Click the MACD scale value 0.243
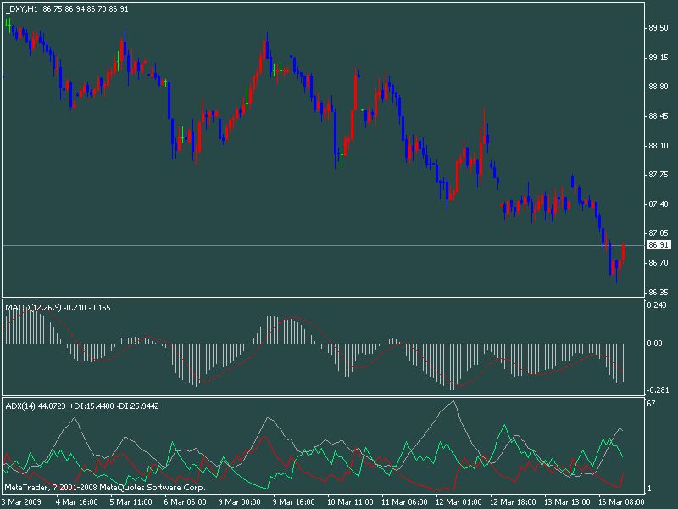Image resolution: width=678 pixels, height=509 pixels. [657, 305]
